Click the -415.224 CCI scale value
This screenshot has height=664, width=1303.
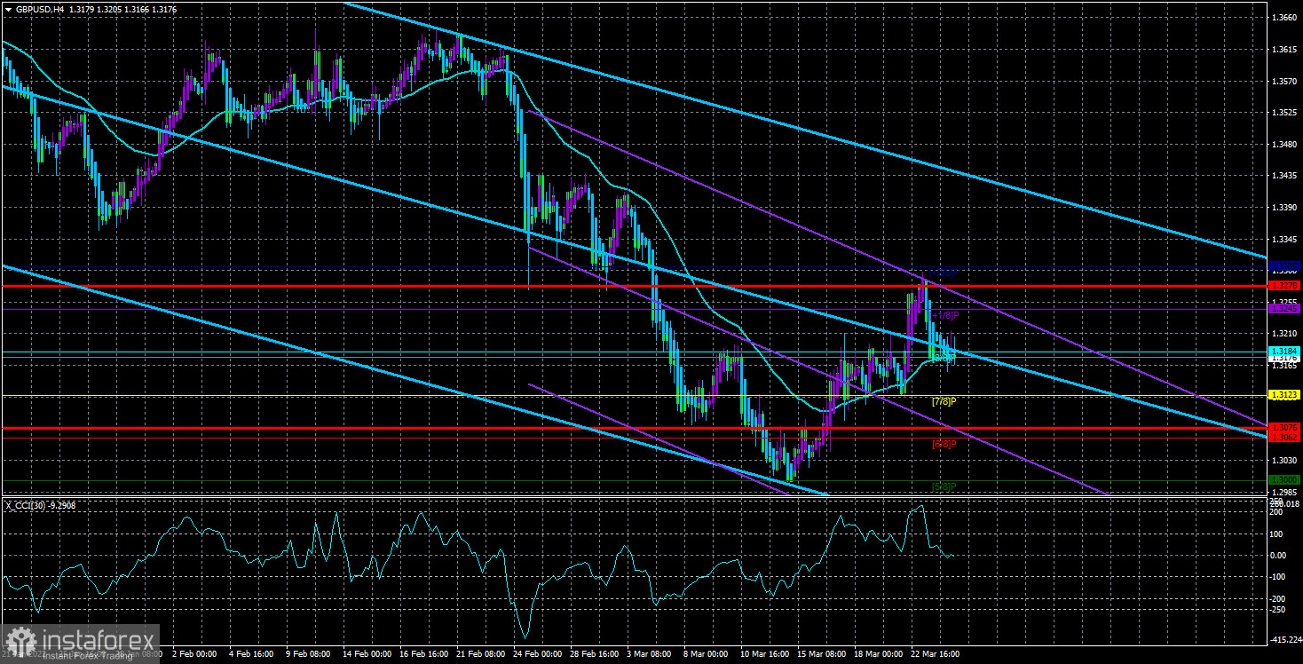(1287, 640)
